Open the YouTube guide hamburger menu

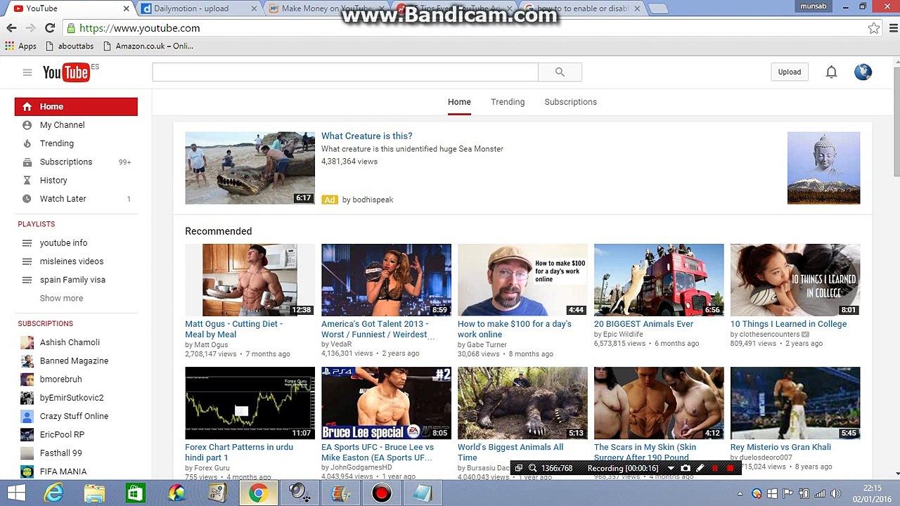(27, 72)
